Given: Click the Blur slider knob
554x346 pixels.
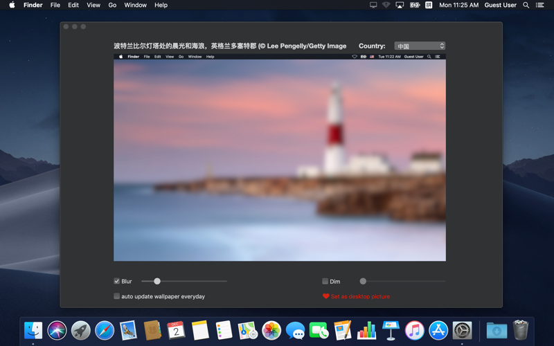Looking at the screenshot, I should pos(157,281).
